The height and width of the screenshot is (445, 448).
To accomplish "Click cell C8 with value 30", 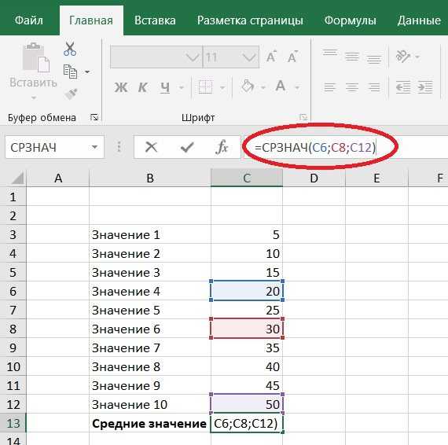I will click(x=247, y=329).
